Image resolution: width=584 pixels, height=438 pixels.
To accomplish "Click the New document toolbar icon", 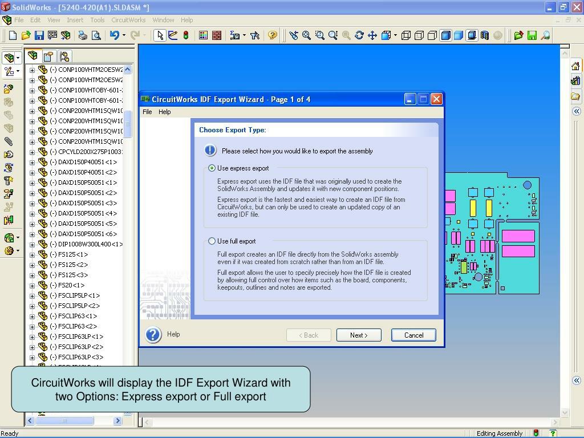I will (13, 35).
